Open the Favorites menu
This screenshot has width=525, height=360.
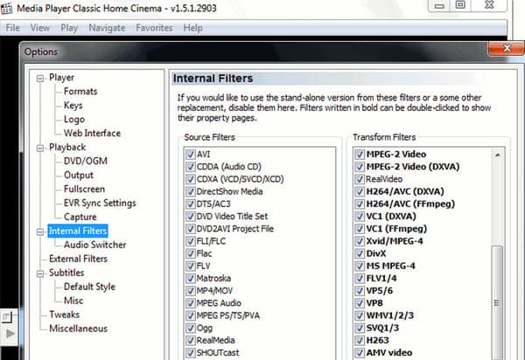tap(154, 28)
